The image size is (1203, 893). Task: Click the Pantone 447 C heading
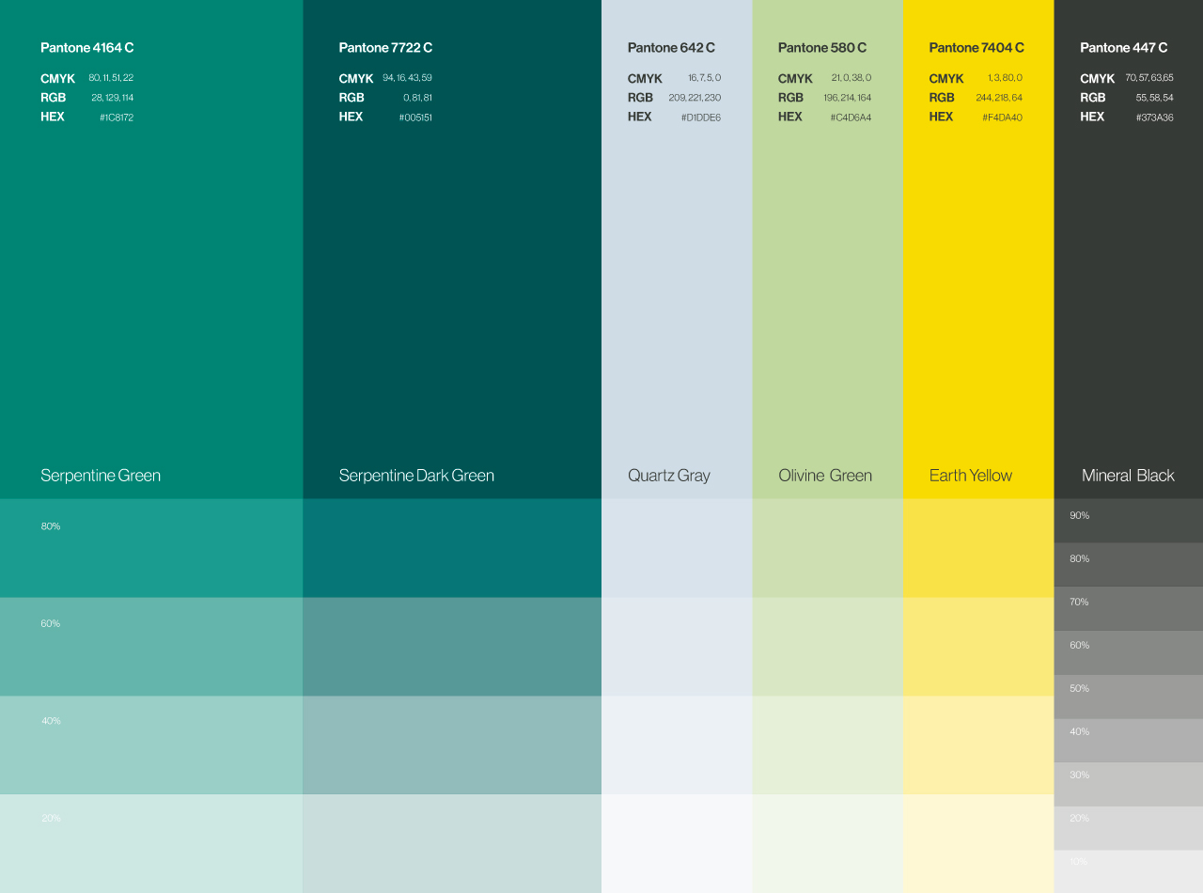[1124, 48]
